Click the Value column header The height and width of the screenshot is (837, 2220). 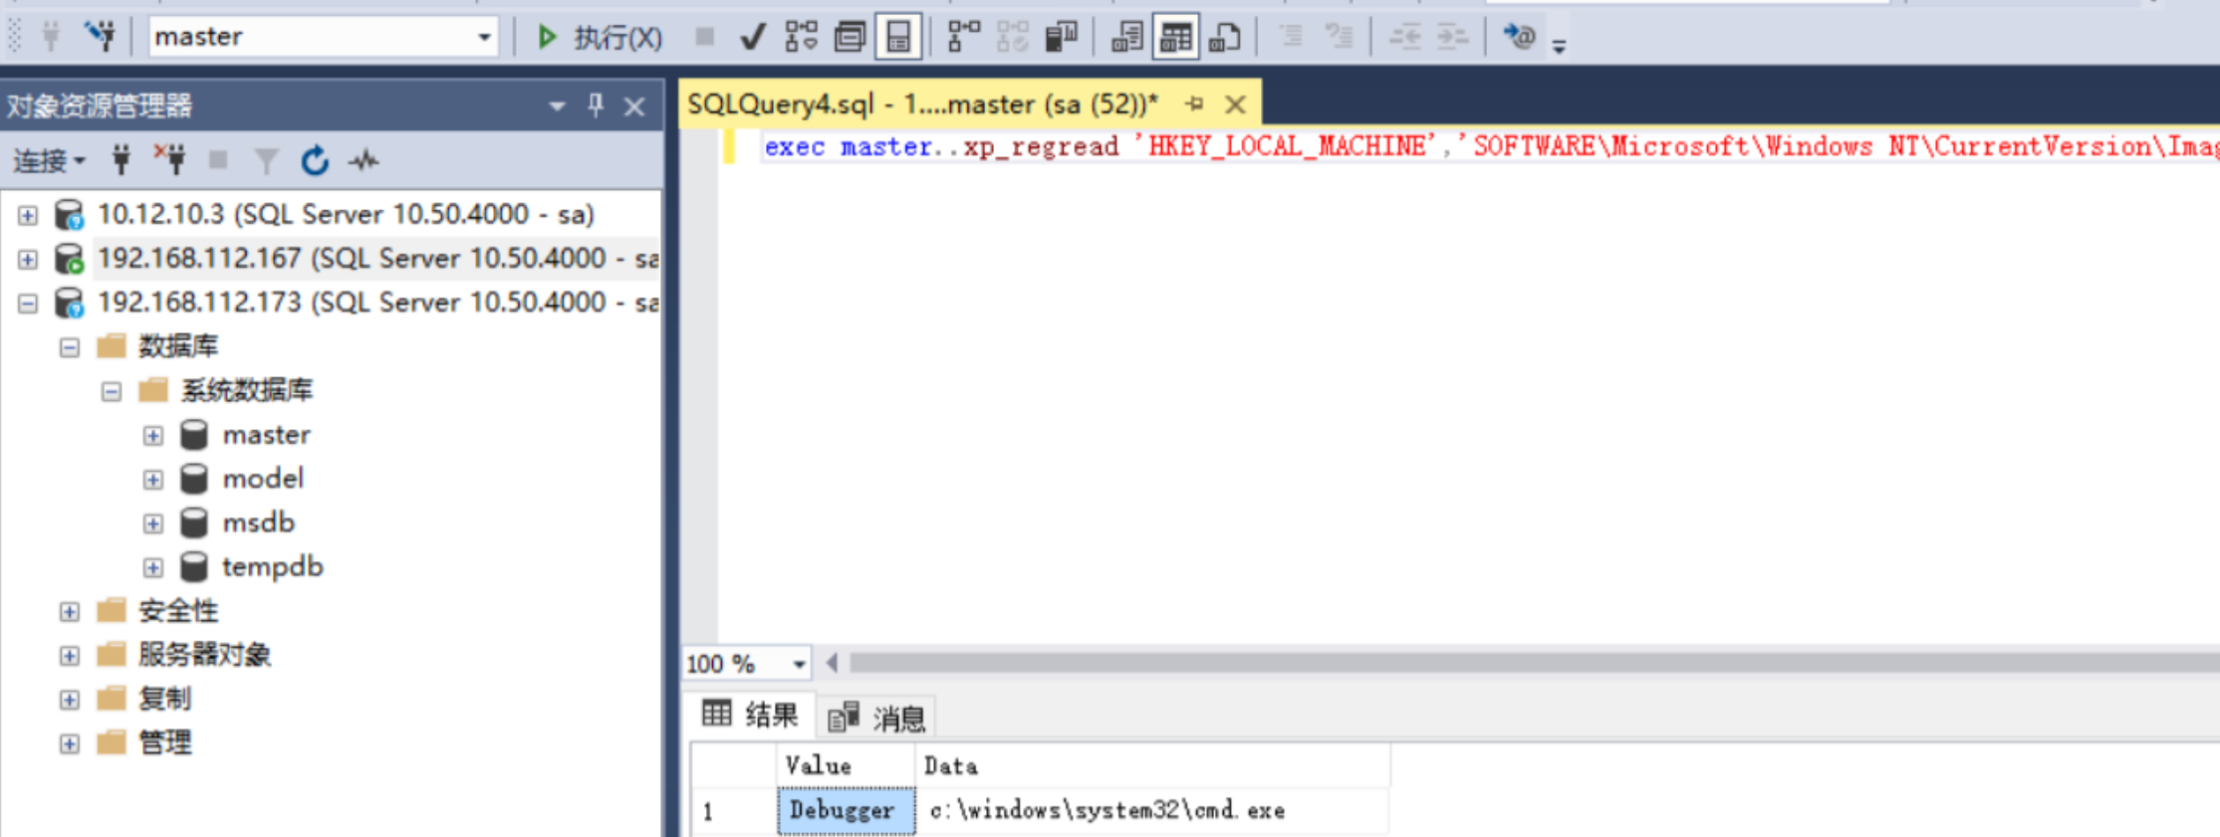(846, 766)
